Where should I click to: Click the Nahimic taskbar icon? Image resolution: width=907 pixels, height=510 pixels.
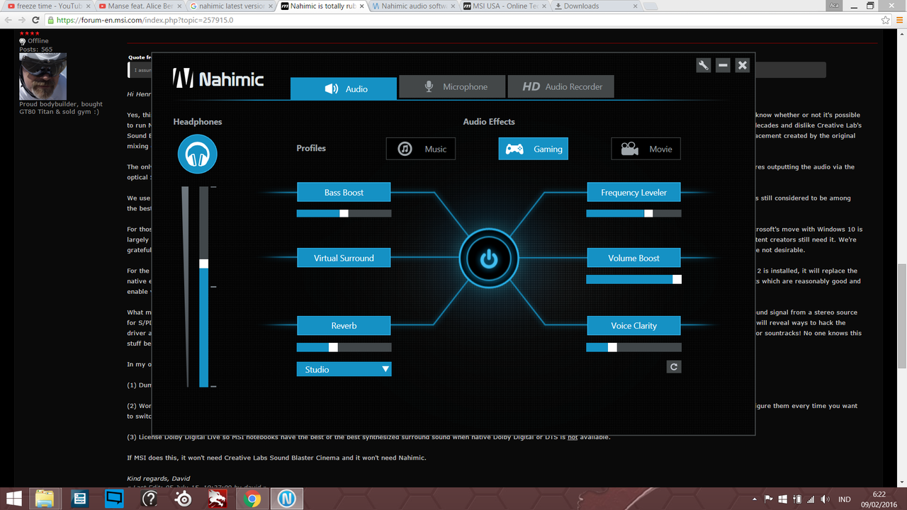(286, 499)
